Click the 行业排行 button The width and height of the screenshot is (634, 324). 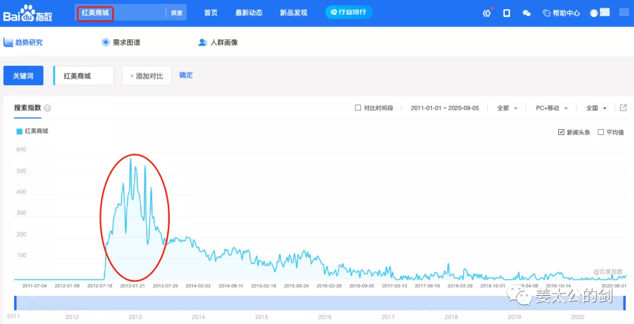coord(349,12)
